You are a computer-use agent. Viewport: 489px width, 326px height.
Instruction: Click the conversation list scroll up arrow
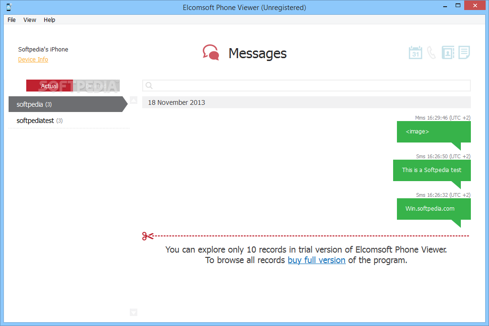134,100
